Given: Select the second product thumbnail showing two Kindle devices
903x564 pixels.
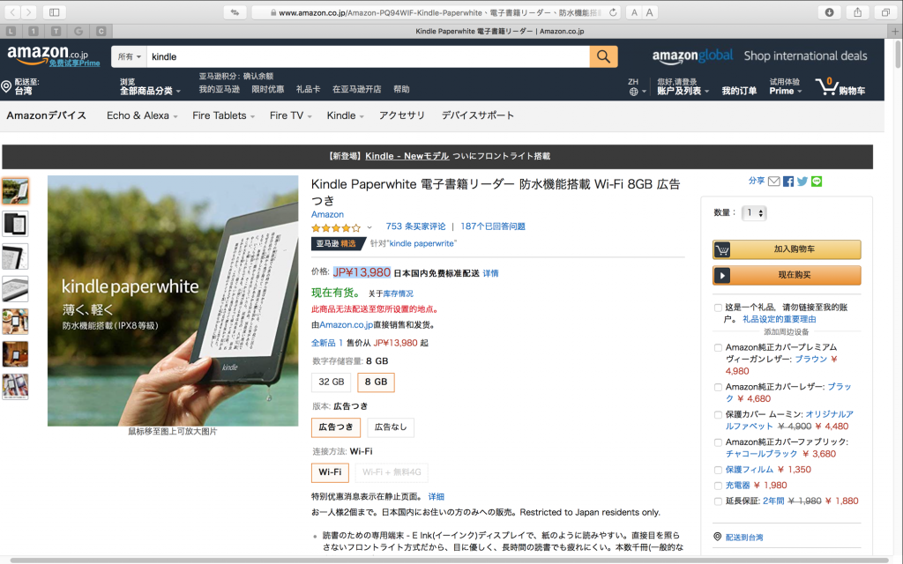Looking at the screenshot, I should (x=15, y=224).
